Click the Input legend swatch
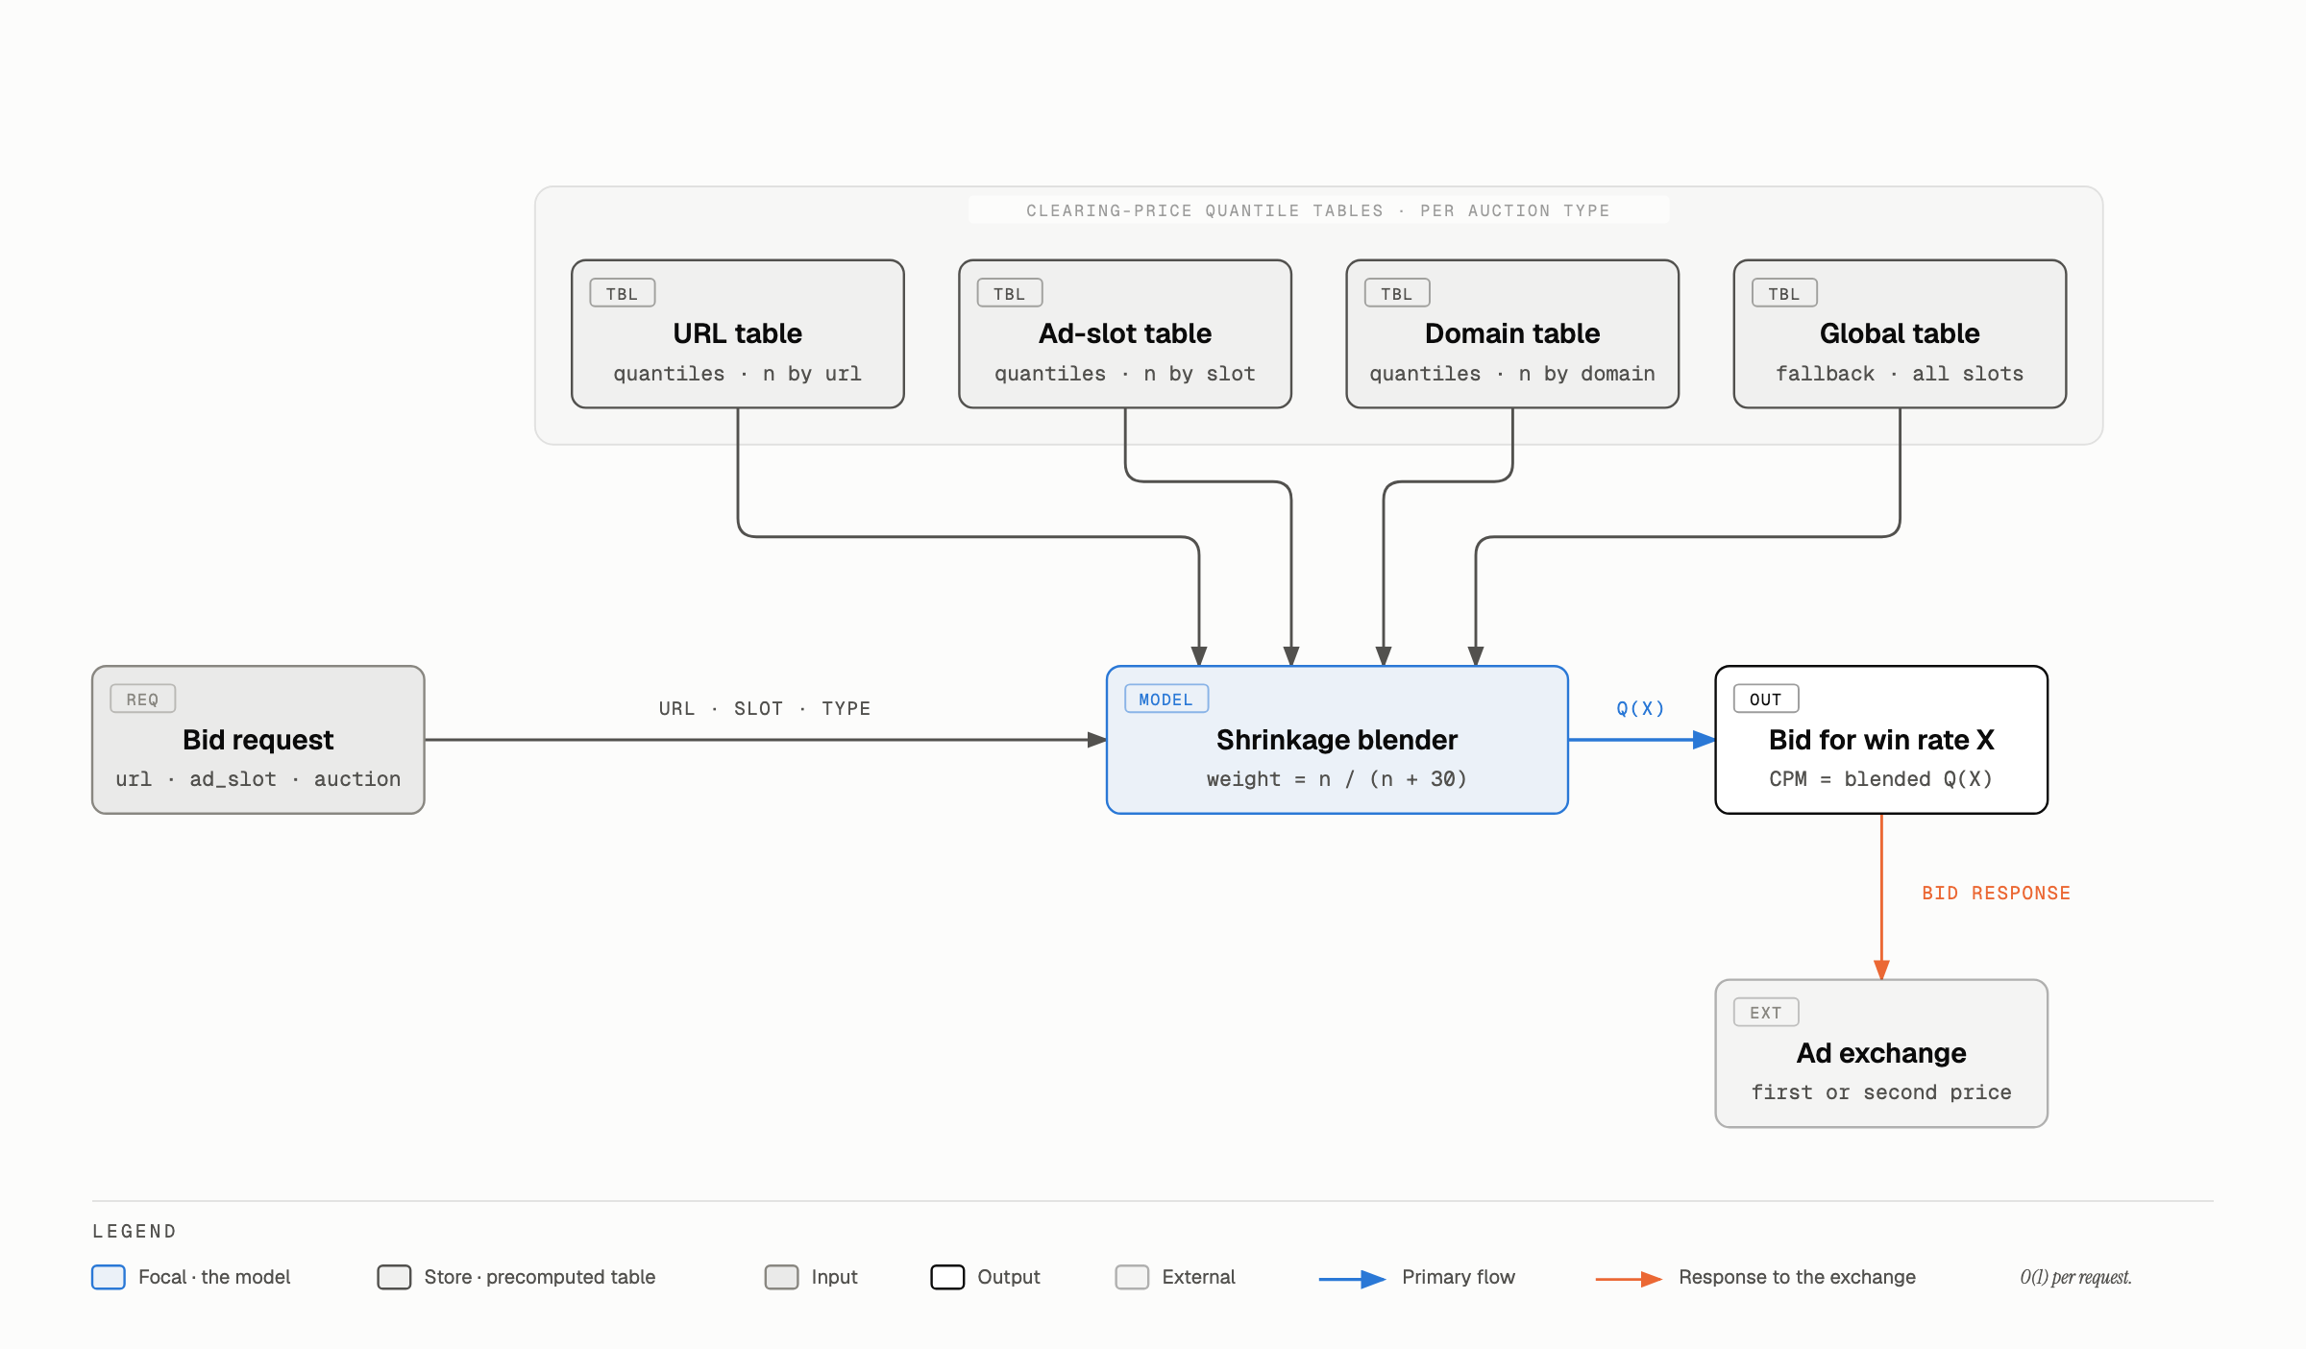2306x1349 pixels. pyautogui.click(x=781, y=1277)
